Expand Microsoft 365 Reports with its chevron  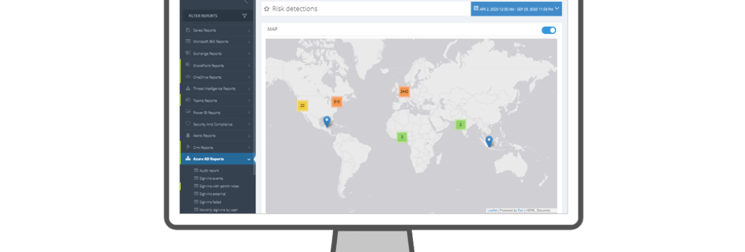pos(249,42)
